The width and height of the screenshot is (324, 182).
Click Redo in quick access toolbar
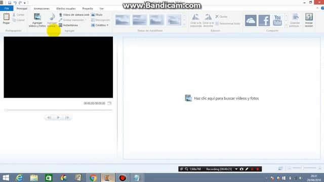pyautogui.click(x=20, y=3)
